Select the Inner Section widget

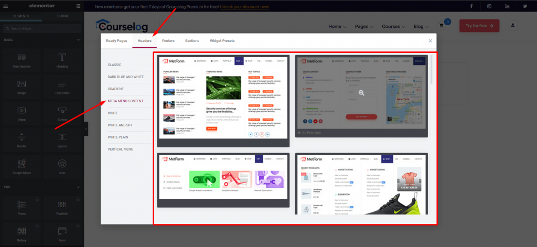pyautogui.click(x=21, y=60)
